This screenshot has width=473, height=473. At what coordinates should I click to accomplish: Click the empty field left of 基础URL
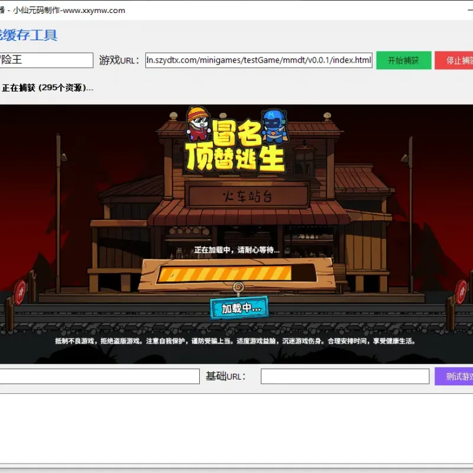pos(99,376)
